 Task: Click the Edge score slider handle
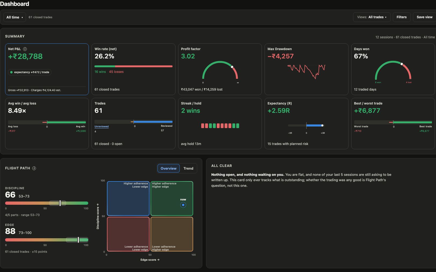pyautogui.click(x=78, y=240)
